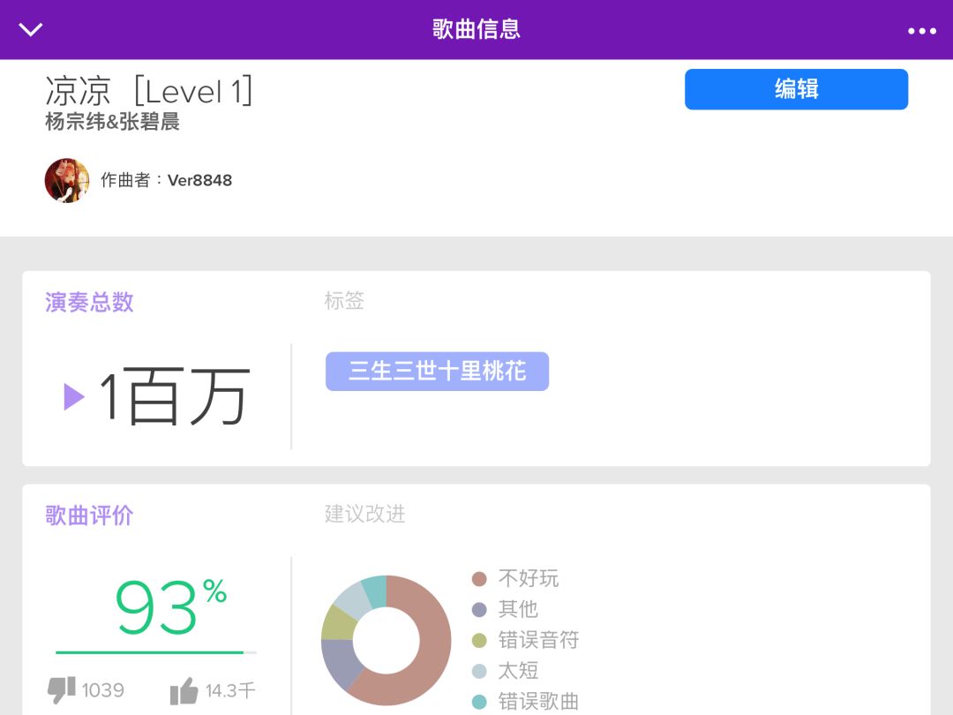
Task: Select the 三生三世十里桃花 tag
Action: (x=437, y=371)
